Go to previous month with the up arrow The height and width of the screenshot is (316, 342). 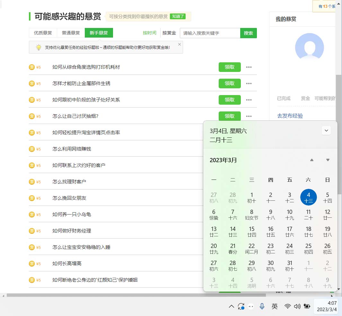tap(311, 160)
